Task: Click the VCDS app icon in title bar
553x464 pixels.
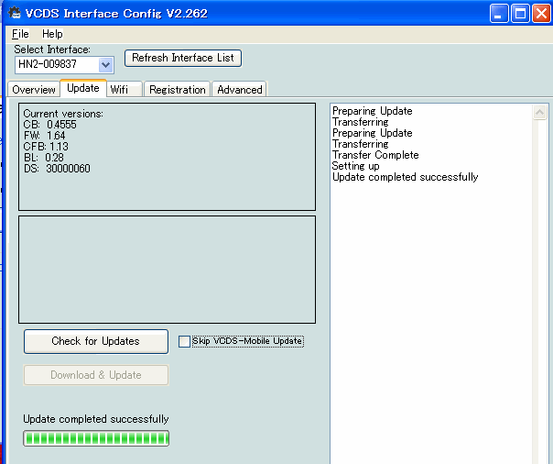Action: (x=15, y=13)
